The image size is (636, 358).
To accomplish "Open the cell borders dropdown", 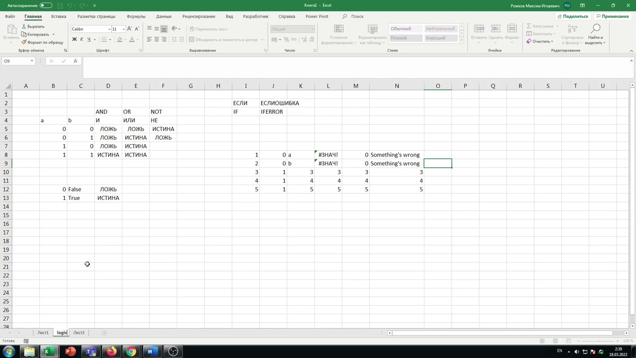I will click(x=110, y=39).
